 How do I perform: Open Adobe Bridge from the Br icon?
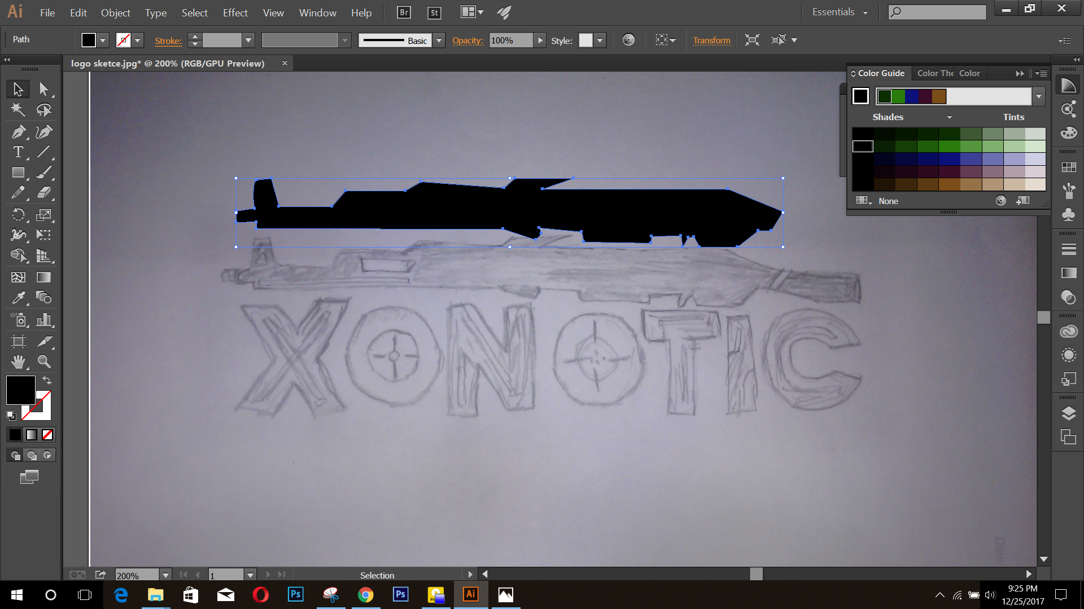tap(404, 12)
